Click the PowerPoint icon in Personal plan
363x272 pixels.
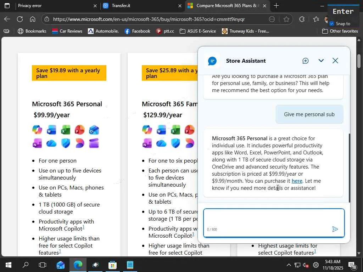(x=80, y=130)
